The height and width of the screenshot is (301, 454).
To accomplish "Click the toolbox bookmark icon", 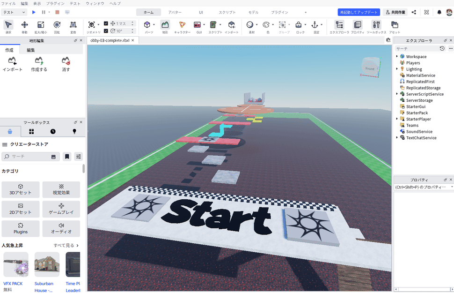I will (67, 157).
